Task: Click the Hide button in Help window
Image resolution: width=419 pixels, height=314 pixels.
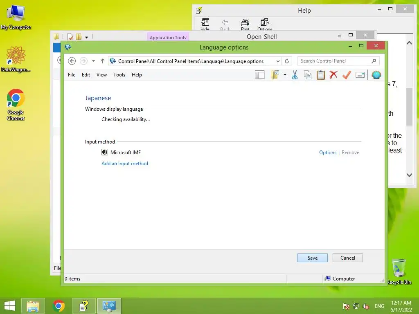Action: pos(205,25)
